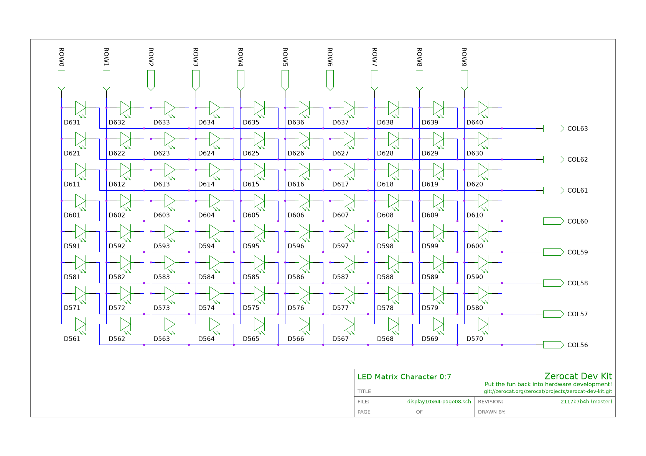Select LED diode symbol D598
This screenshot has height=456, width=646.
(394, 232)
